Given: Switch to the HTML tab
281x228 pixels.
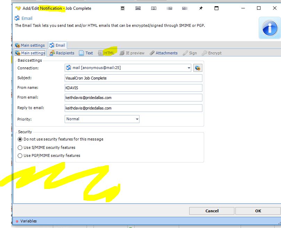Looking at the screenshot, I should pos(106,53).
